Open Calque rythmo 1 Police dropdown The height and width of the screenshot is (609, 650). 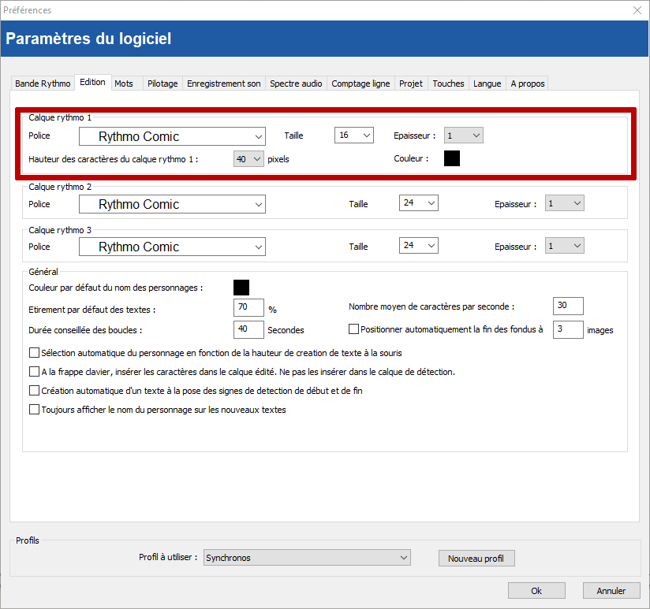[x=172, y=136]
